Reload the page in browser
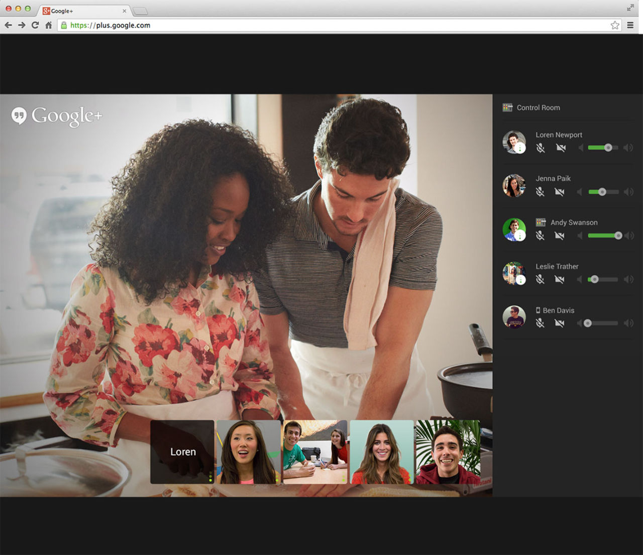 point(35,25)
